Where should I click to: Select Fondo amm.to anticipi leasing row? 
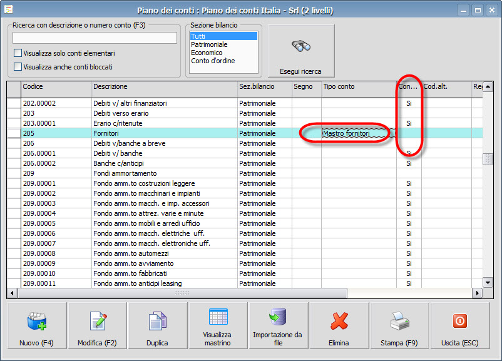[x=245, y=283]
